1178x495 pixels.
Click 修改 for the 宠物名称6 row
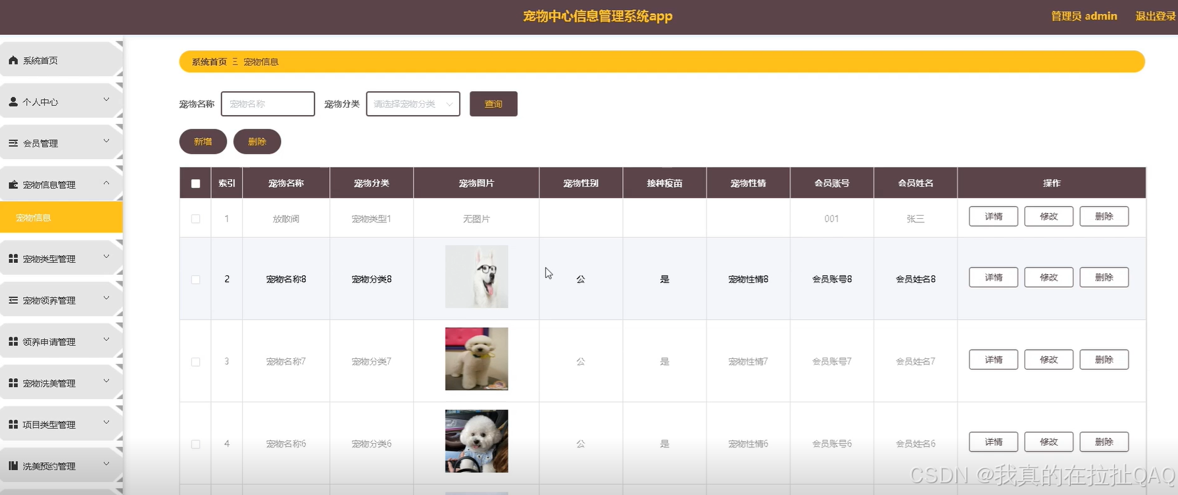pos(1048,442)
